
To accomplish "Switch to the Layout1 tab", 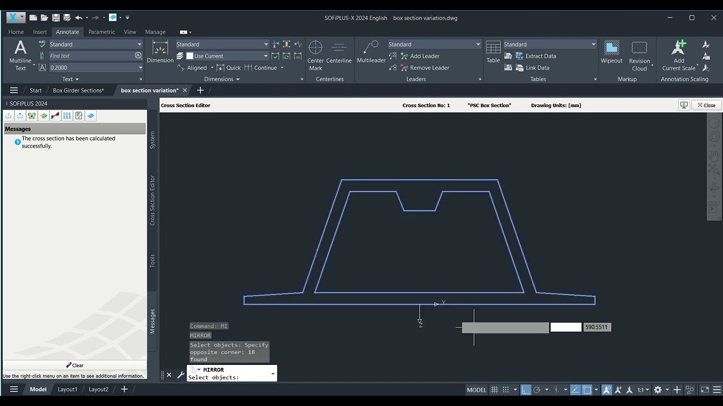I will pyautogui.click(x=67, y=389).
